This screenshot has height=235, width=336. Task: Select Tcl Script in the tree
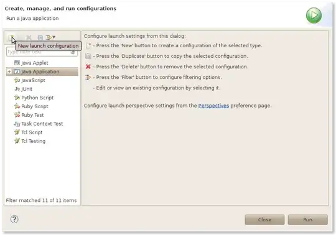coord(28,132)
